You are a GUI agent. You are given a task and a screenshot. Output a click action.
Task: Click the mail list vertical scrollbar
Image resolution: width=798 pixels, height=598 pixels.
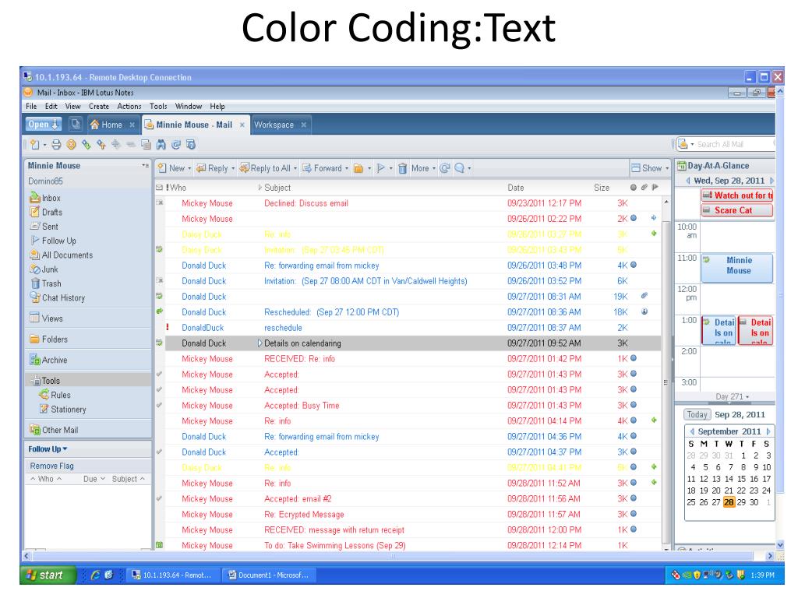pyautogui.click(x=666, y=374)
